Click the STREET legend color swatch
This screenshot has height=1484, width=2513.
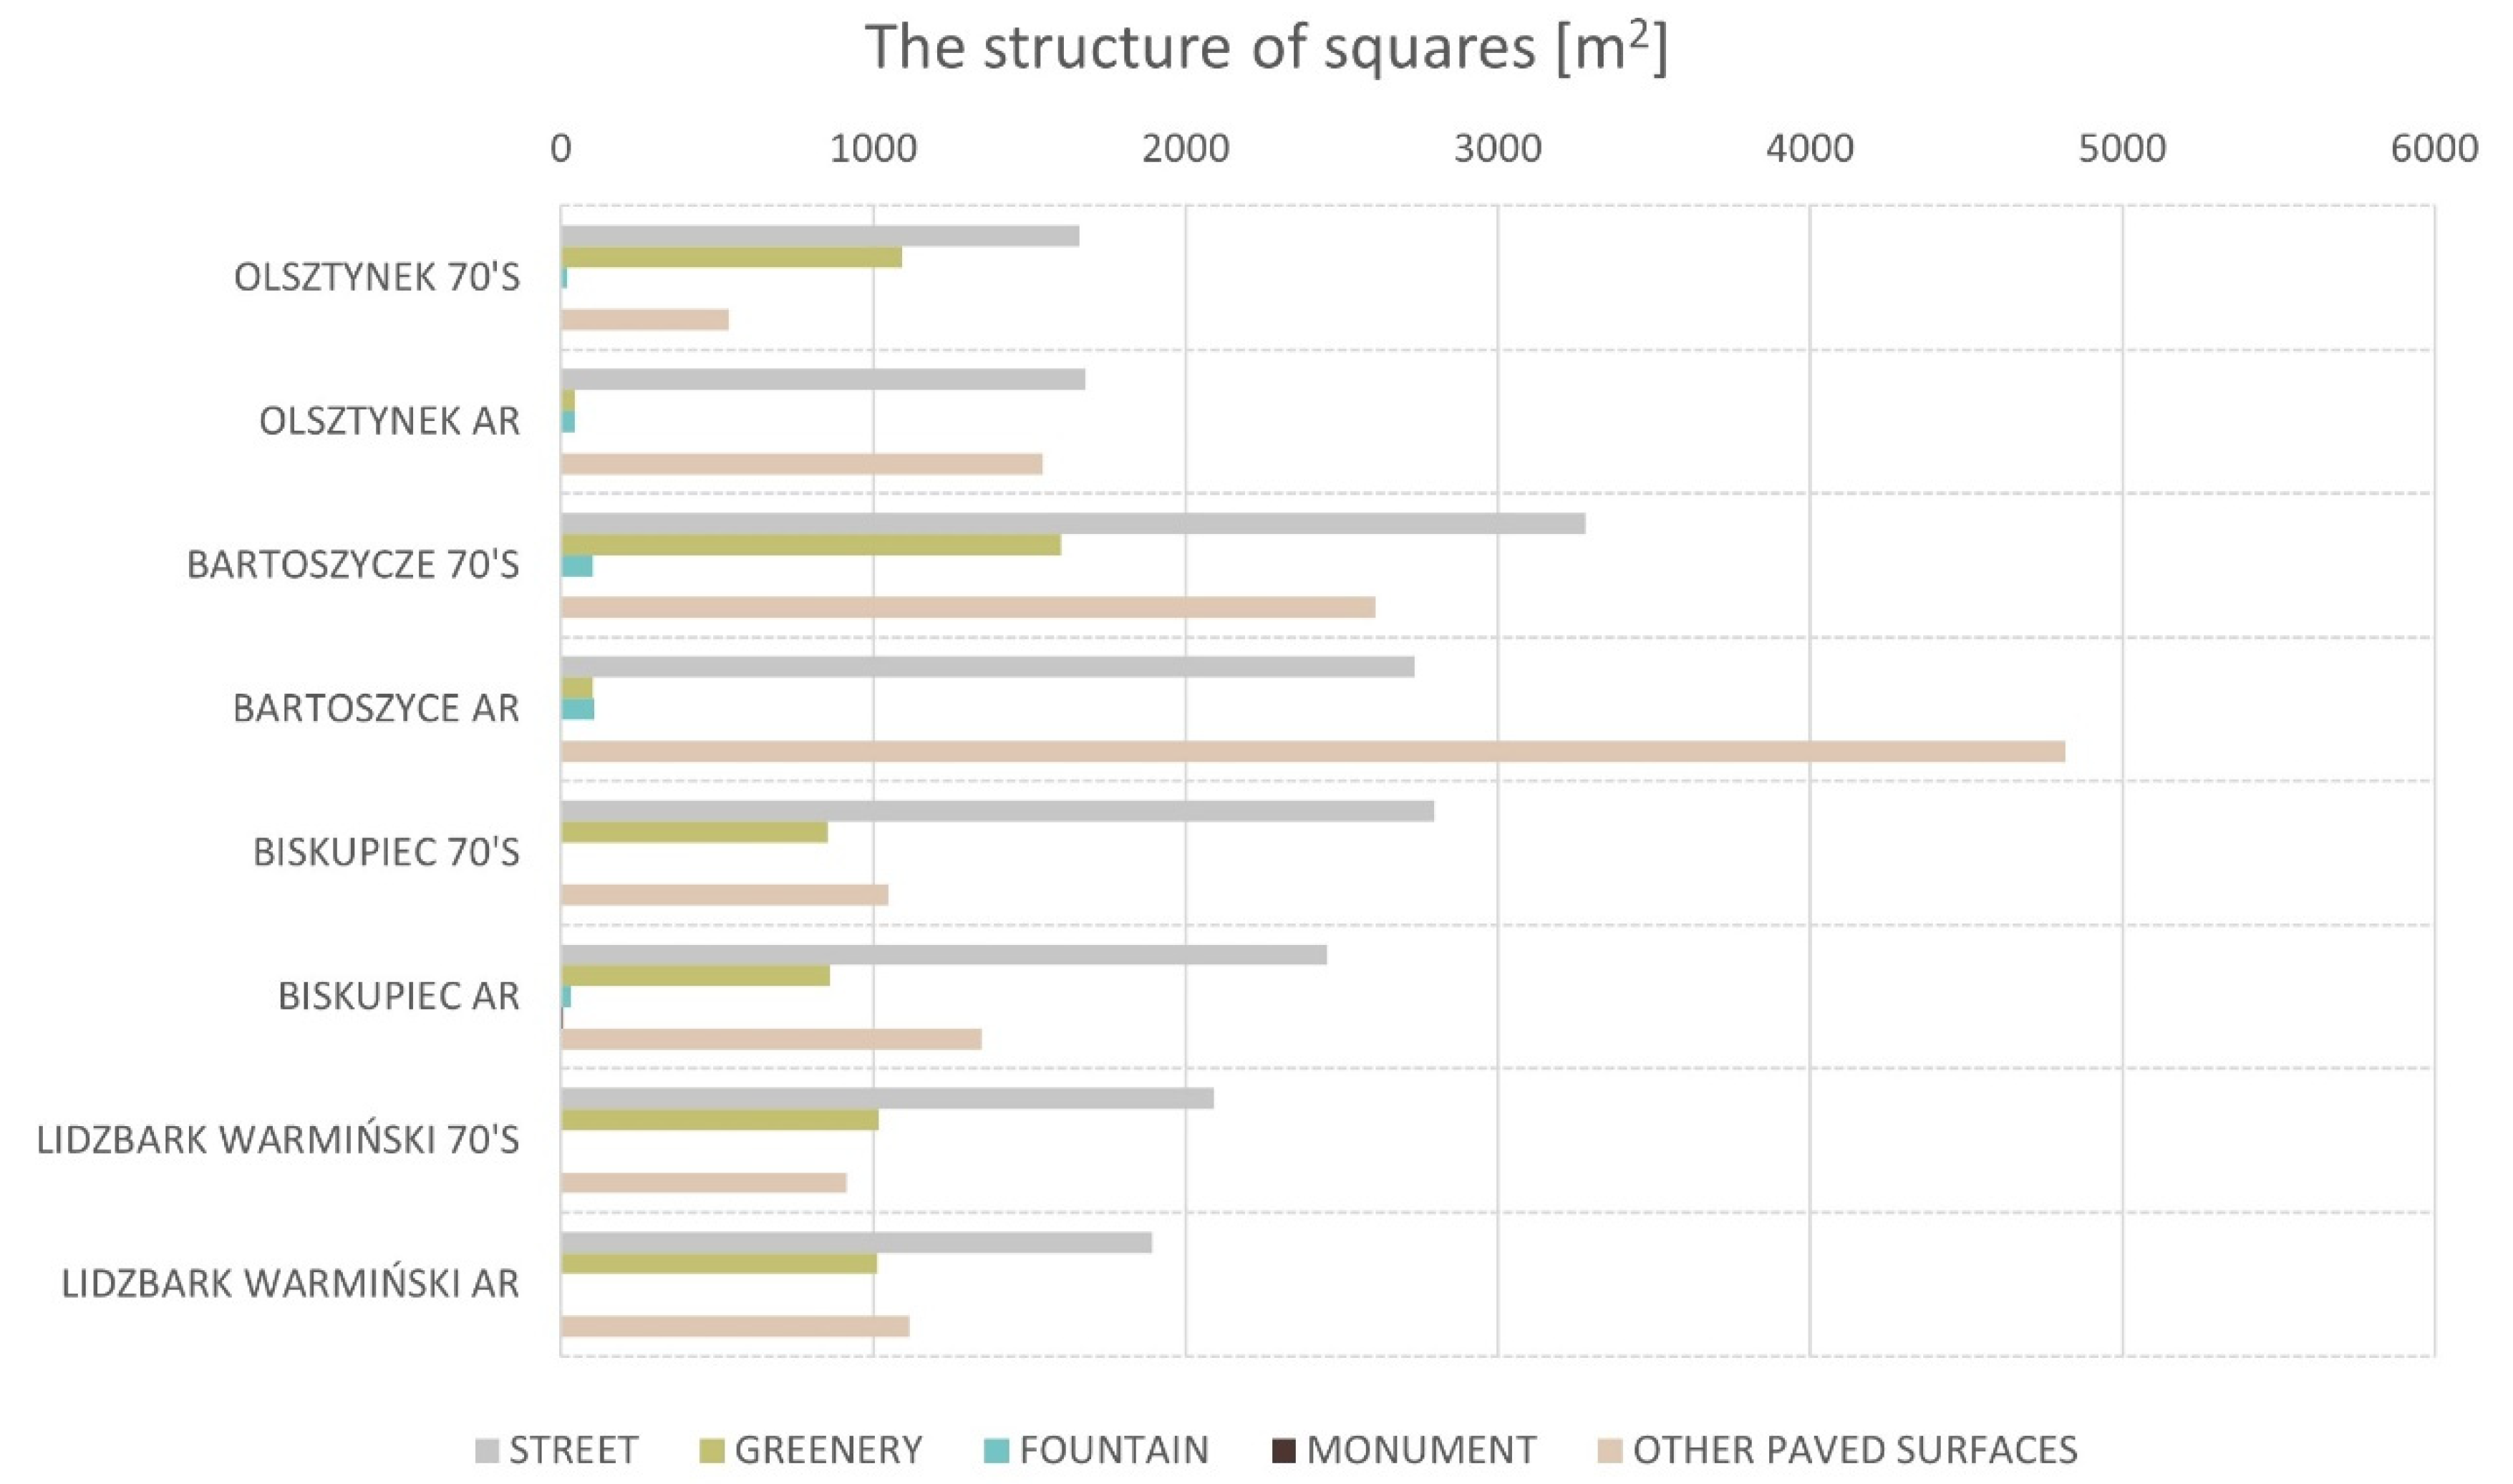click(x=487, y=1450)
